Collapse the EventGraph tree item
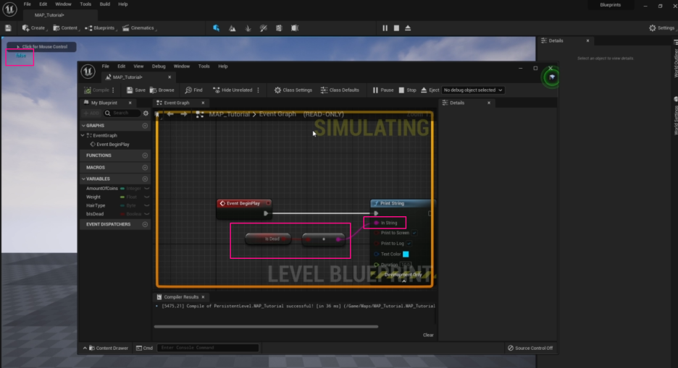 point(83,135)
